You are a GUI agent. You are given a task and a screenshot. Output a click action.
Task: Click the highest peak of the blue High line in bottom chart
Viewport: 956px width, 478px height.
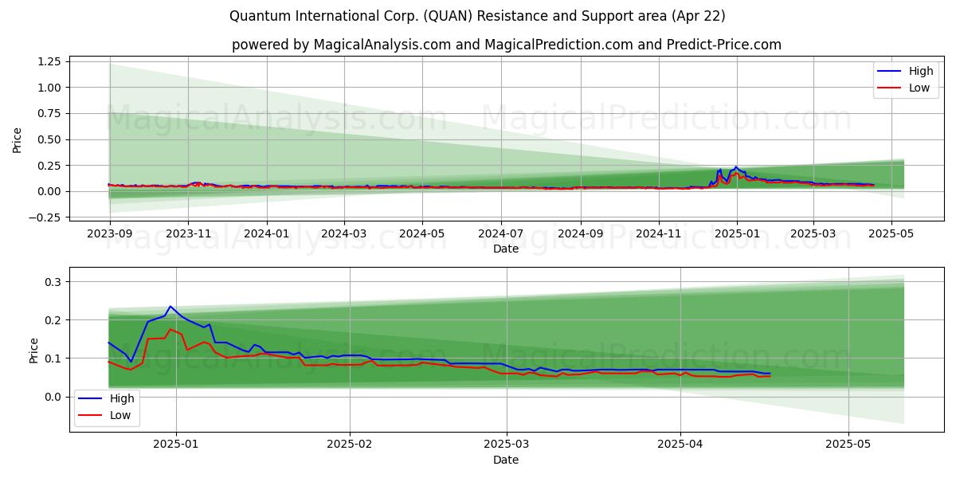170,306
